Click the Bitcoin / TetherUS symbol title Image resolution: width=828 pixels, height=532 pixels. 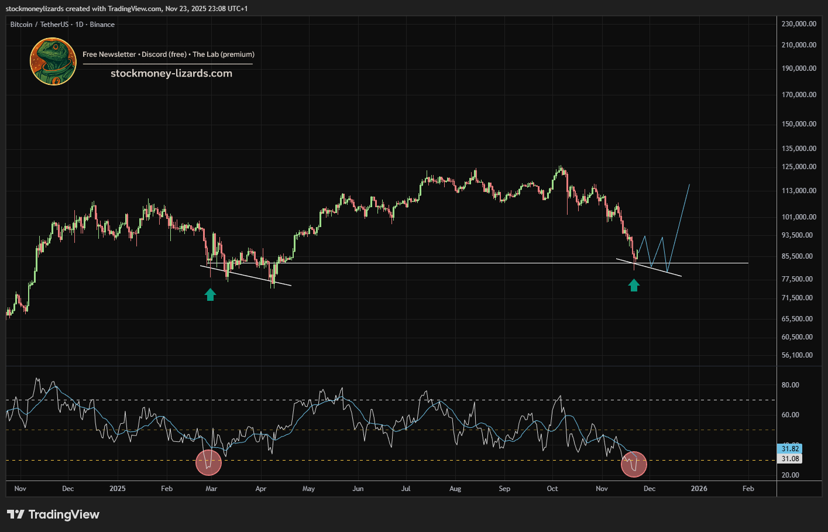[x=39, y=25]
